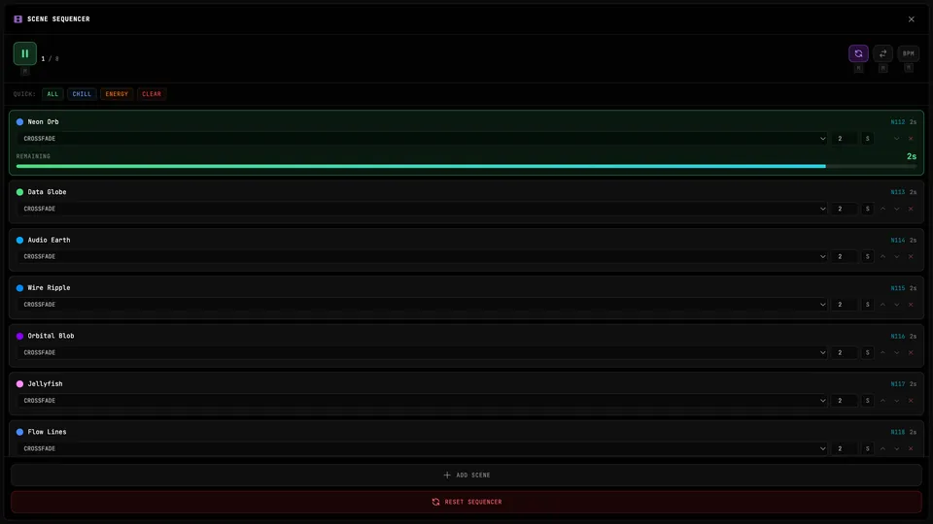Screen dimensions: 933x524
Task: Select the ALL quick preset
Action: tap(52, 94)
